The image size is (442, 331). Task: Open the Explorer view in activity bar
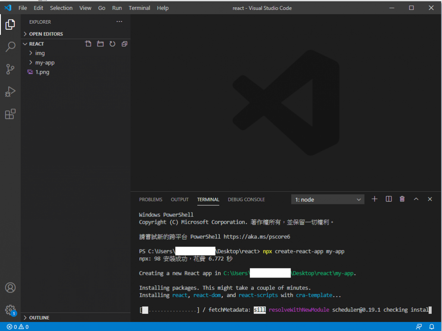point(10,25)
